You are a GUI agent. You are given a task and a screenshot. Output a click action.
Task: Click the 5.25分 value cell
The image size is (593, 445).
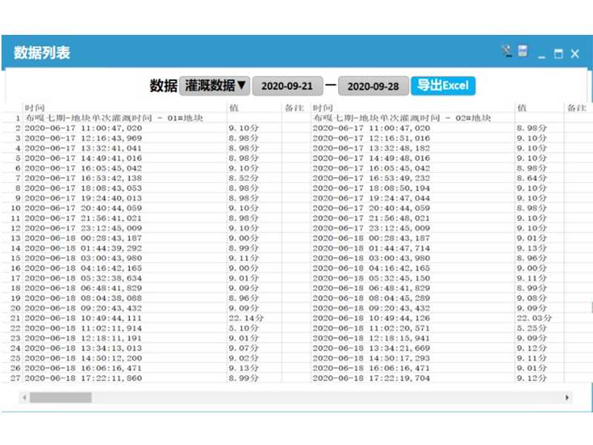531,328
